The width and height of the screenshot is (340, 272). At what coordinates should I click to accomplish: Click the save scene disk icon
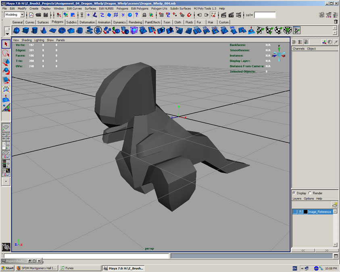(46, 15)
